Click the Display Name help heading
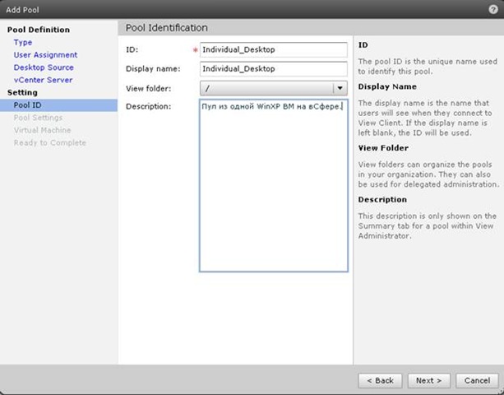This screenshot has height=395, width=504. click(387, 86)
